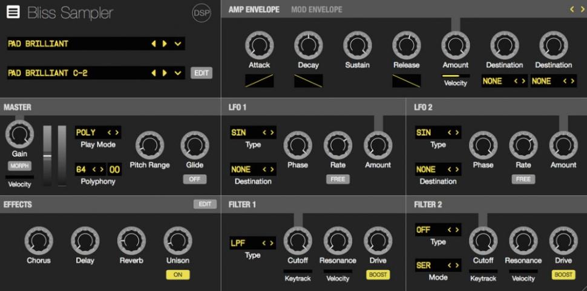The image size is (587, 291).
Task: Select previous sample for PAD BRILLIANT C-2
Action: [153, 73]
